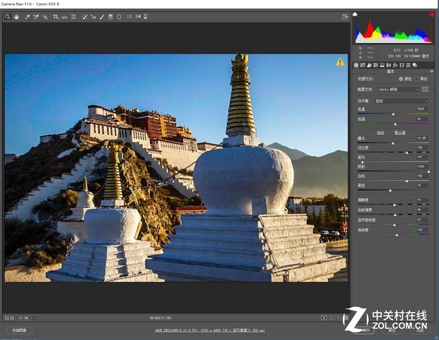The width and height of the screenshot is (439, 340).
Task: Open the Split Toning panel tab
Action: (x=382, y=65)
